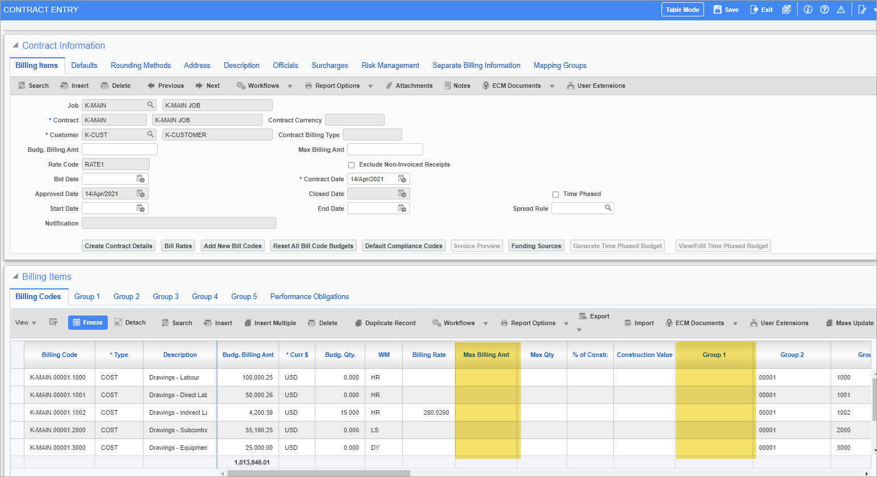Click the Exit icon in header
Image resolution: width=877 pixels, height=477 pixels.
pyautogui.click(x=754, y=10)
